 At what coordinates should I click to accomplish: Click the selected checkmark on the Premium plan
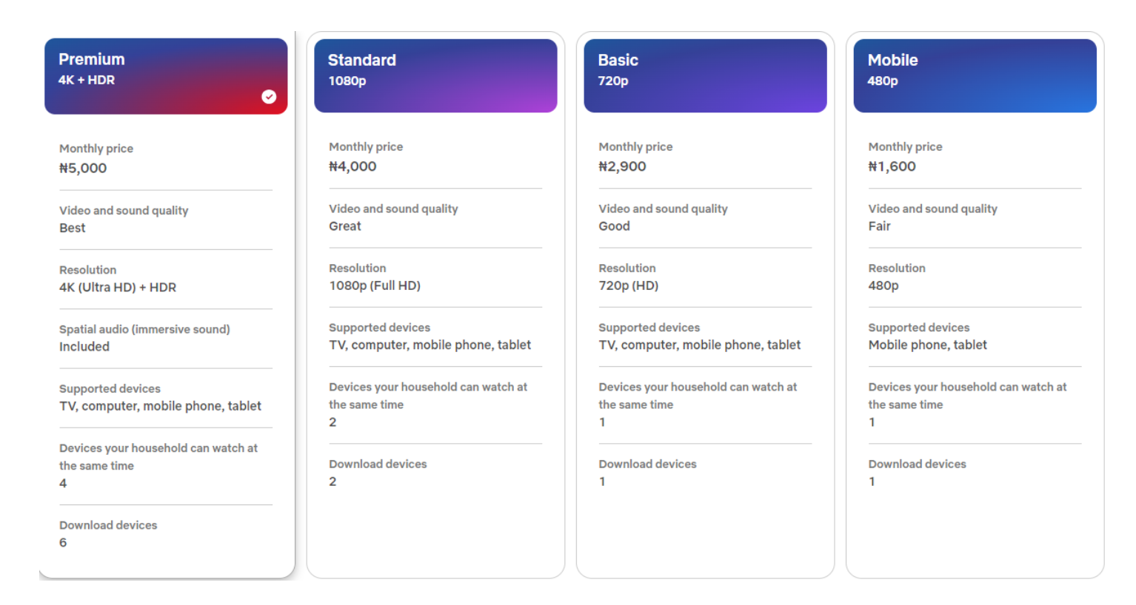(269, 97)
